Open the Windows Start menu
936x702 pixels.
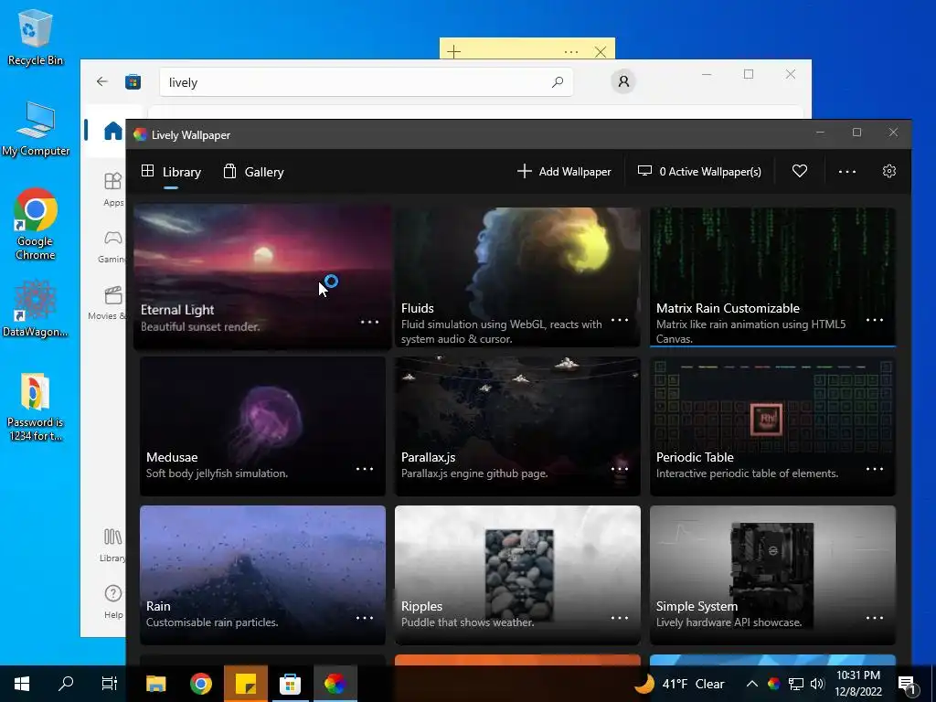[22, 684]
